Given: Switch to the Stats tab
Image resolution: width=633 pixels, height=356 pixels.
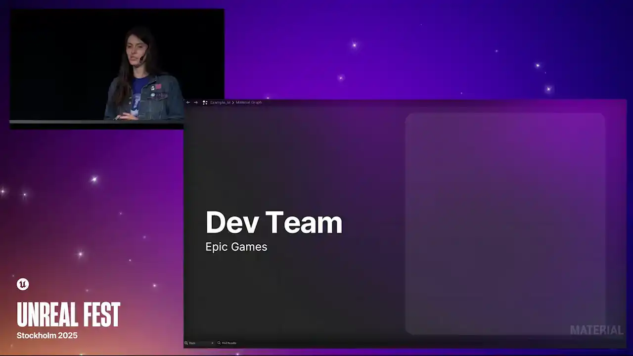Looking at the screenshot, I should pyautogui.click(x=192, y=343).
